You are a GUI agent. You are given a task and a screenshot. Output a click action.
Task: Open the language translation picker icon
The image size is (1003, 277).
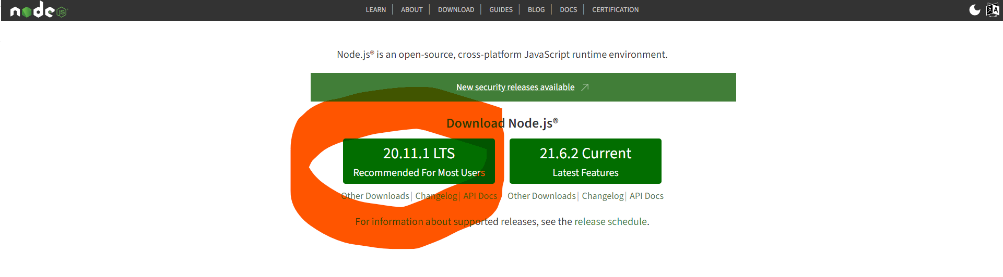992,10
